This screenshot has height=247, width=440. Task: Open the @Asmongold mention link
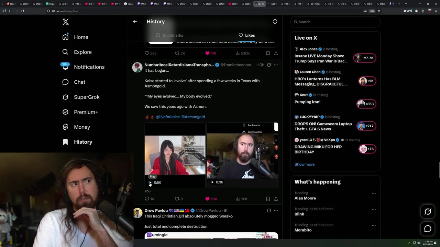point(193,117)
